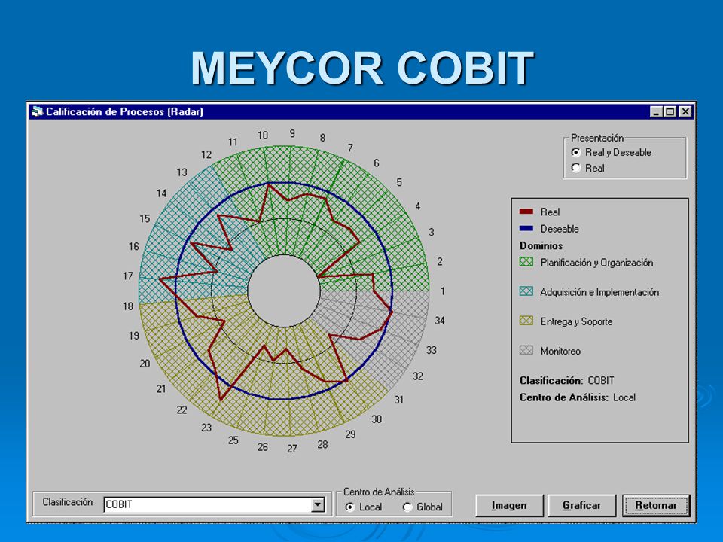Click the red Real legend swatch
The width and height of the screenshot is (723, 542).
[526, 212]
